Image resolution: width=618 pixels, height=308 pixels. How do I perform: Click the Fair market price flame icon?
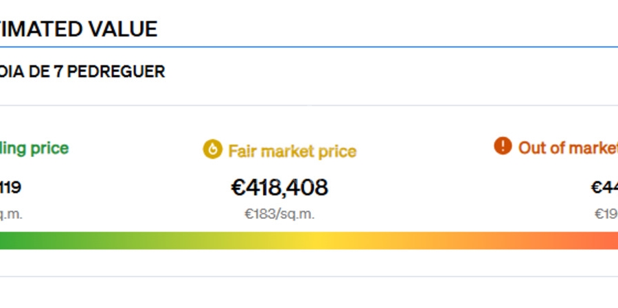212,150
